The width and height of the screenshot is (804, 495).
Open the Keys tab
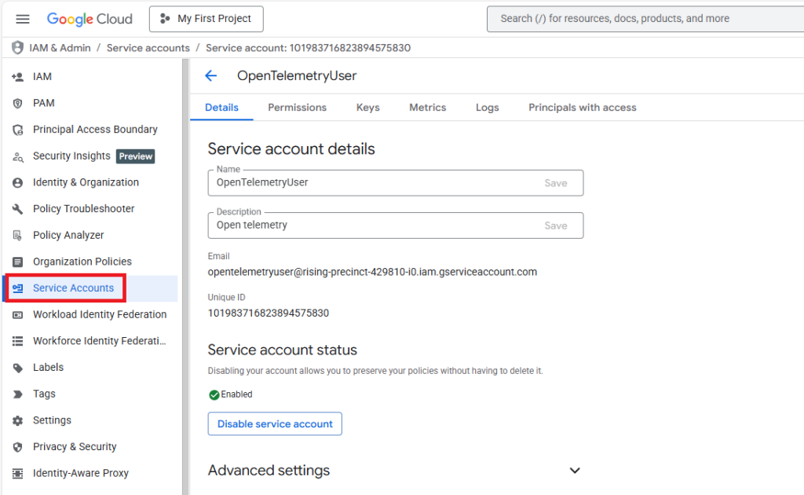click(x=367, y=108)
